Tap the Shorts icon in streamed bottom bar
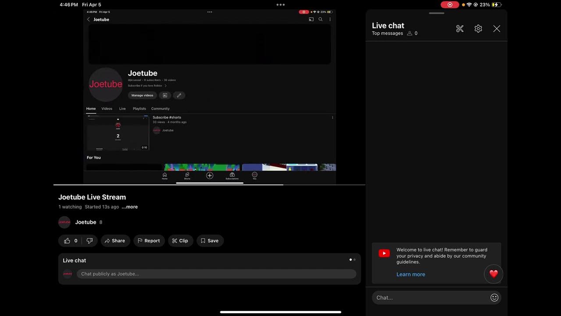The height and width of the screenshot is (316, 561). click(x=187, y=176)
